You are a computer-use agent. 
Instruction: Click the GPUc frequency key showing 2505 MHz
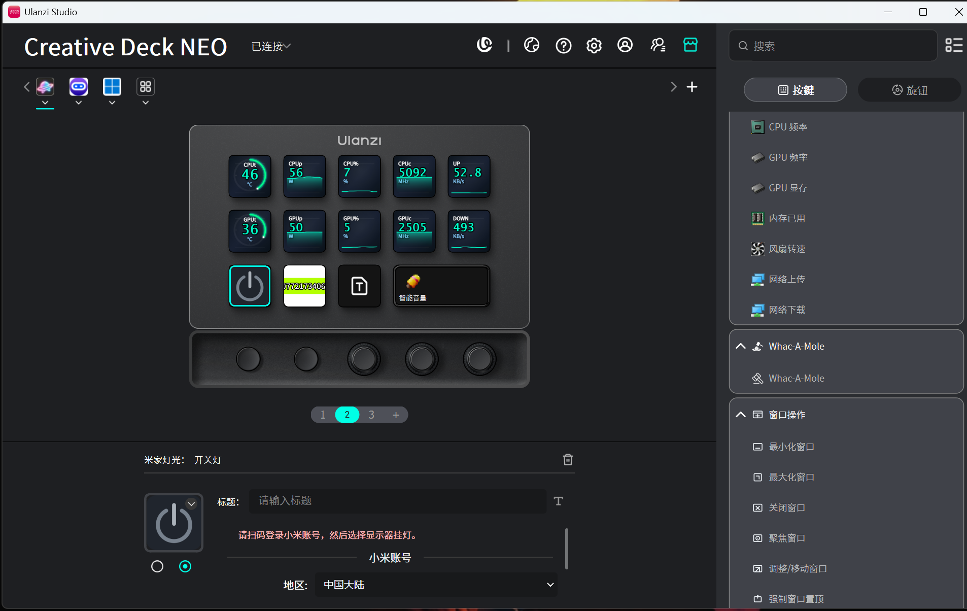(414, 231)
